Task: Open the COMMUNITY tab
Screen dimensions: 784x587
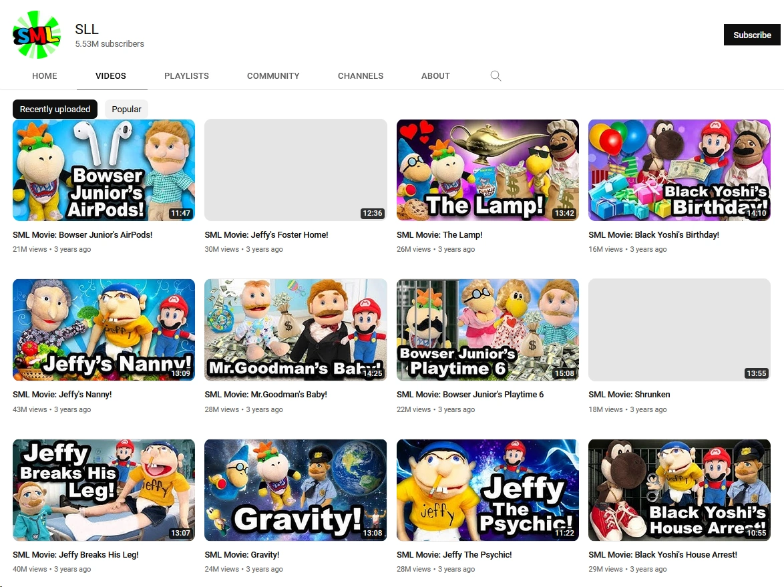Action: pos(273,75)
